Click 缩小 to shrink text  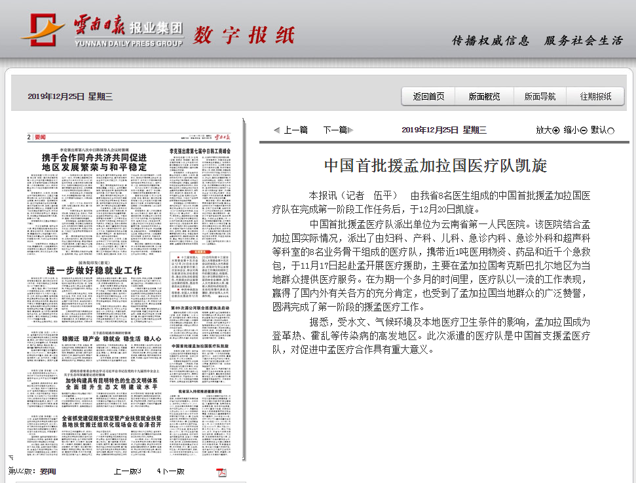pos(572,130)
